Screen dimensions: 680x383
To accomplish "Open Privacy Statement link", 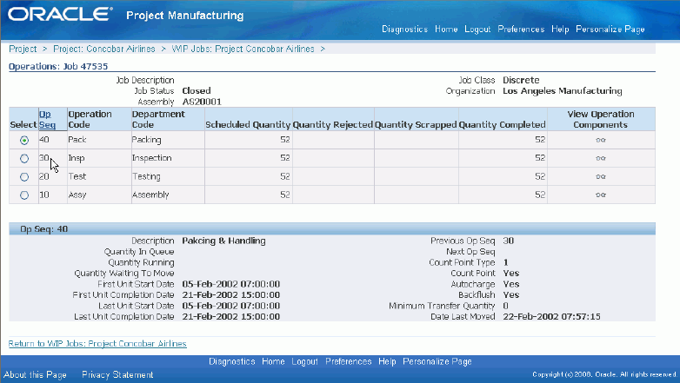I will point(117,375).
